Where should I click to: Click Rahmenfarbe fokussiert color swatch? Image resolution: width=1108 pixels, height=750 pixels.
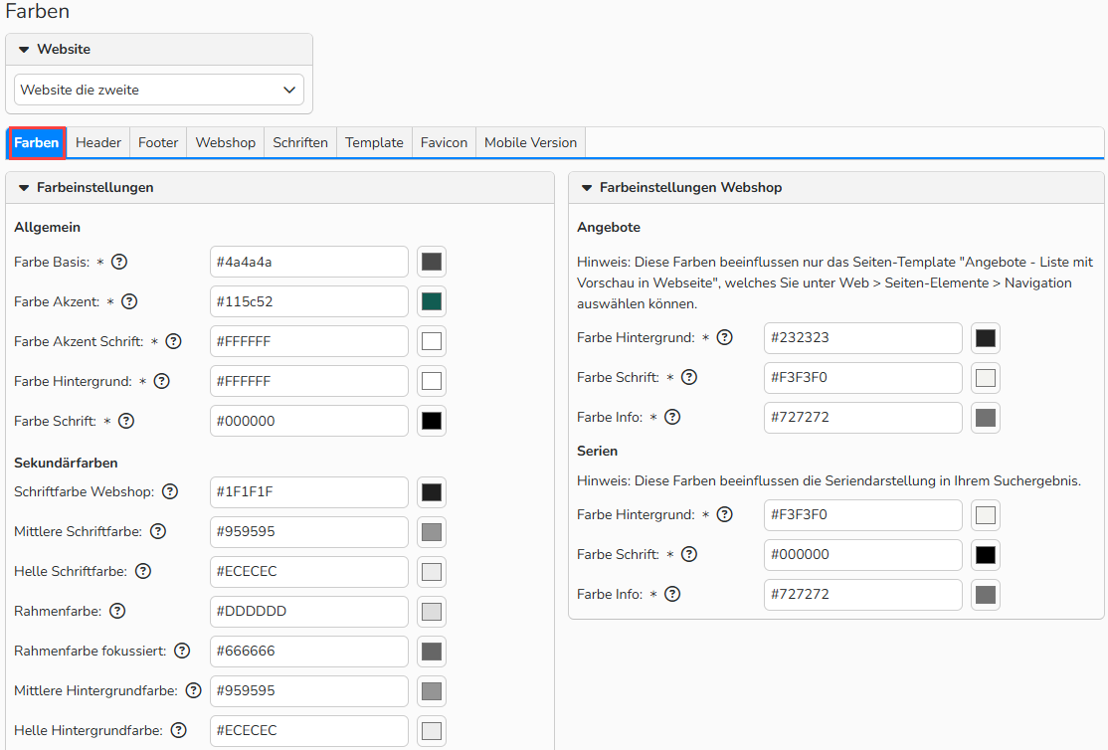tap(432, 652)
